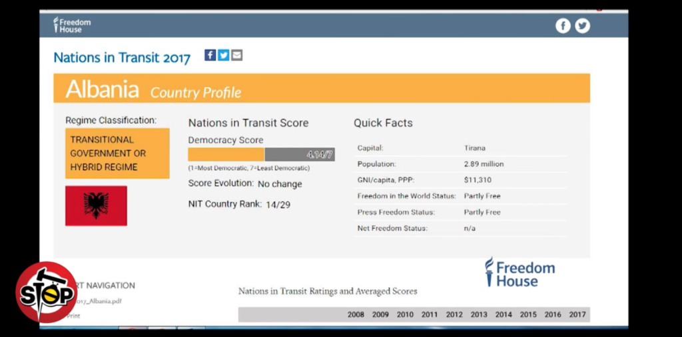Screen dimensions: 682x337
Task: Open the Nations in Transit 2017 title link
Action: point(122,57)
